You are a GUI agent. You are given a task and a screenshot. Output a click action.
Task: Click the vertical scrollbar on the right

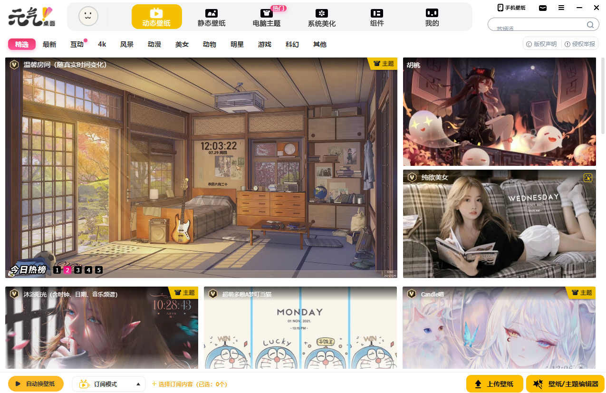pyautogui.click(x=603, y=95)
